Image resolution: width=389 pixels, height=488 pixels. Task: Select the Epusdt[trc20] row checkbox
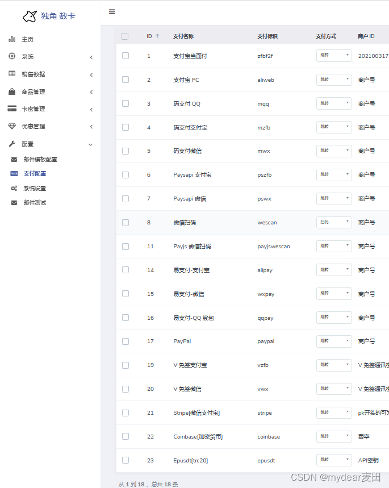tap(126, 460)
